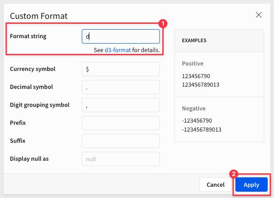Image resolution: width=274 pixels, height=198 pixels.
Task: Edit the Digit grouping symbol field
Action: click(x=121, y=105)
